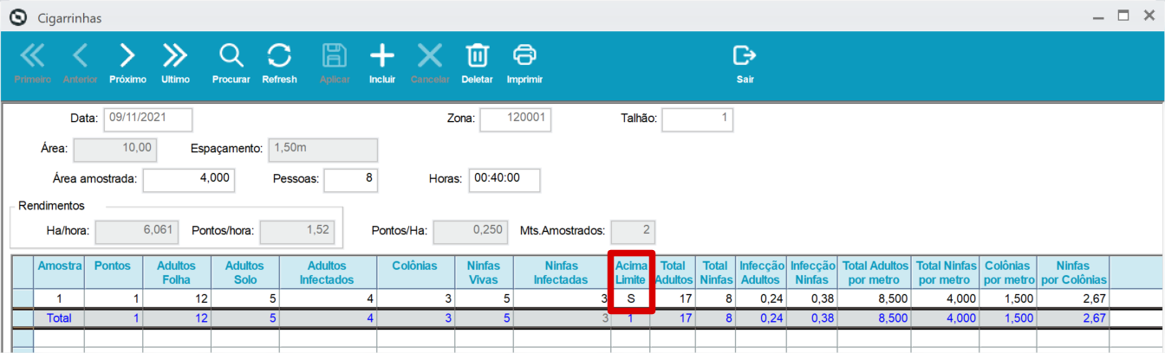Select the Adultos Folha cell with 12

[x=176, y=298]
